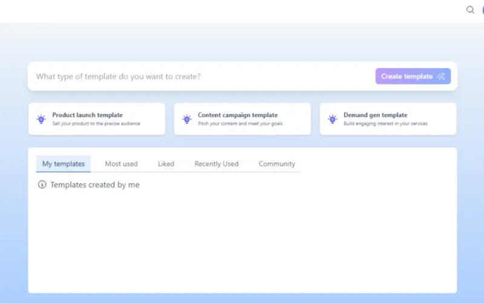Select the Product launch template title
Image resolution: width=484 pixels, height=304 pixels.
[x=87, y=115]
